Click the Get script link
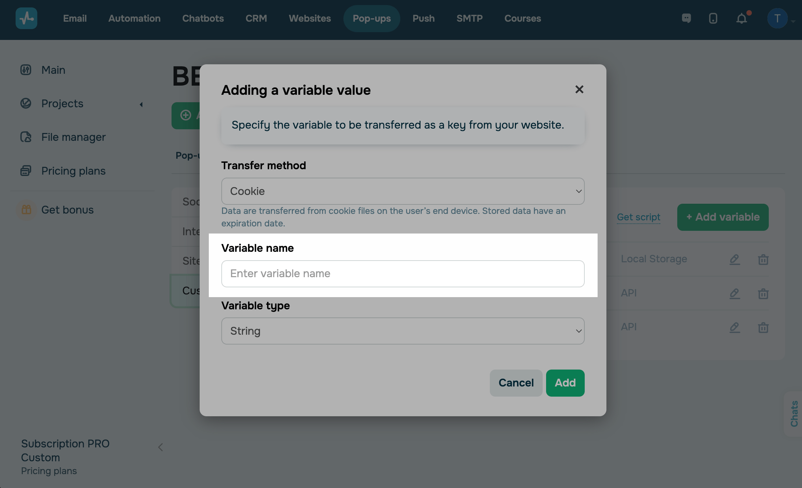Screen dimensions: 802x488 (638, 217)
